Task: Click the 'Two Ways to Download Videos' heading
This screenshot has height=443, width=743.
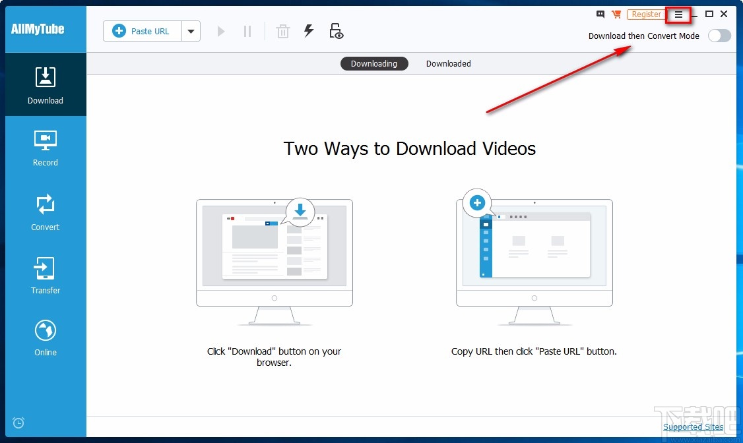Action: 409,148
